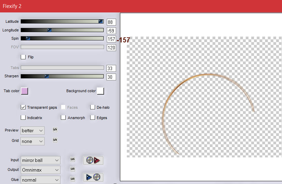Open the Output dropdown showing Omnimax
282x184 pixels.
coord(40,170)
